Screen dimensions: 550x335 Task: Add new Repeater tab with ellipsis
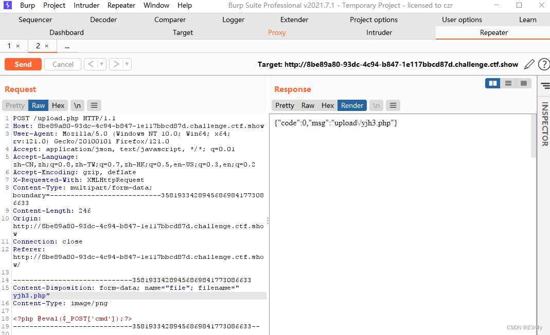[67, 46]
